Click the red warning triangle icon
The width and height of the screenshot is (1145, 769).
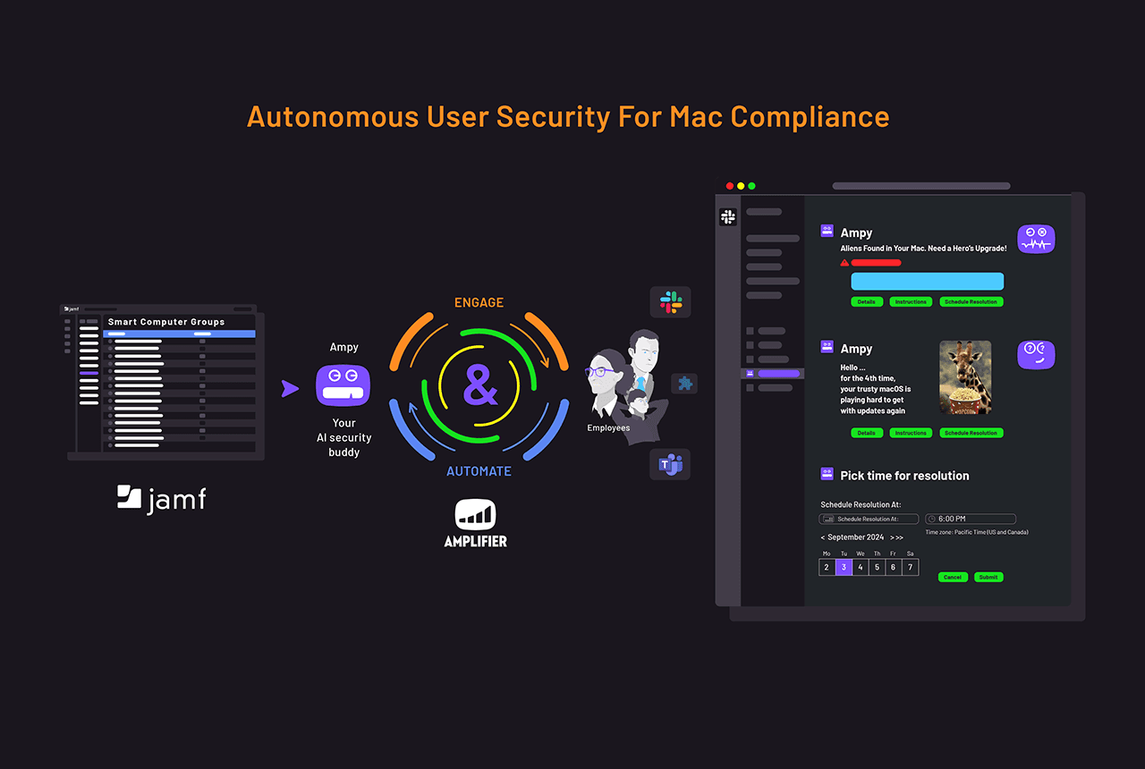tap(844, 263)
